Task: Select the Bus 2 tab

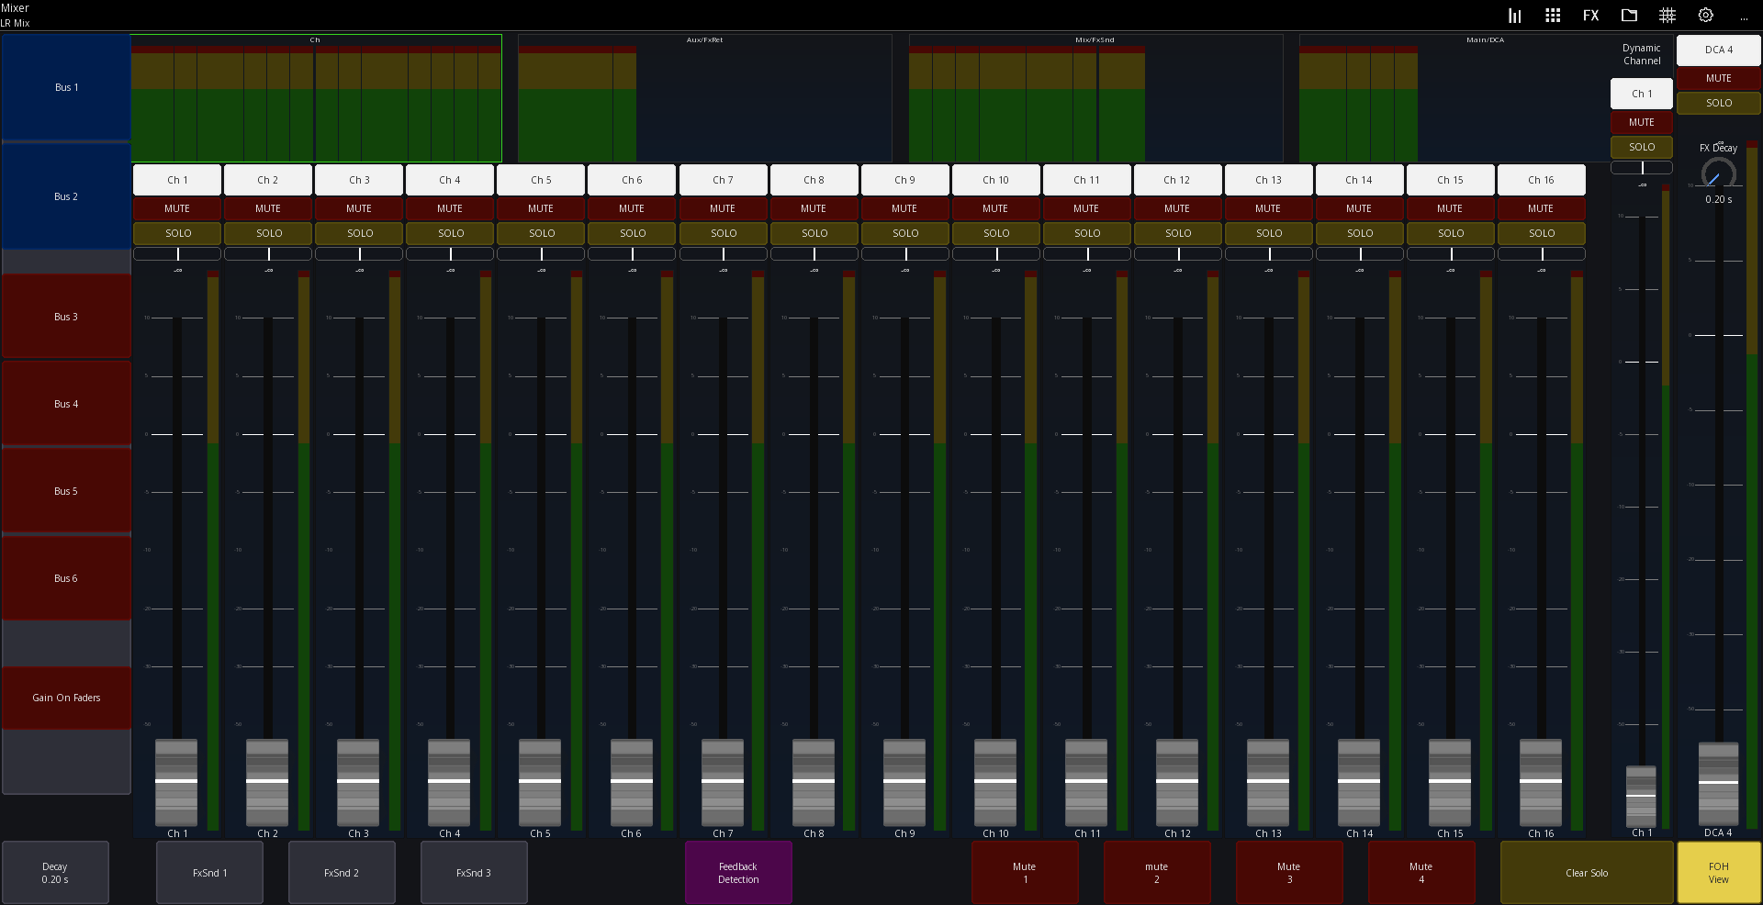Action: (66, 196)
